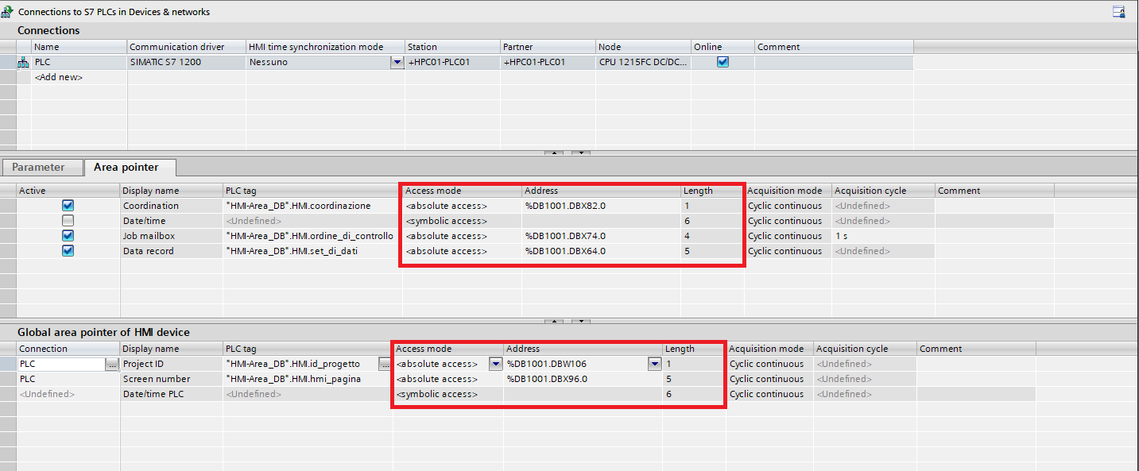Click the Screen number display name cell
The width and height of the screenshot is (1139, 471).
tap(172, 379)
